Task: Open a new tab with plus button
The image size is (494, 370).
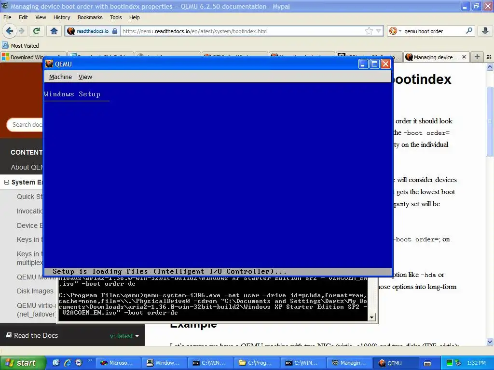Action: tap(477, 57)
